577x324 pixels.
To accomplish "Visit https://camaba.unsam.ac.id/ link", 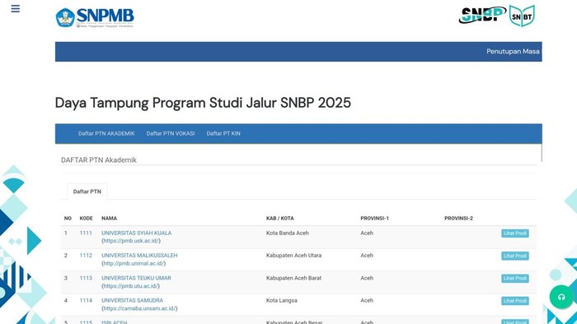I will 139,308.
